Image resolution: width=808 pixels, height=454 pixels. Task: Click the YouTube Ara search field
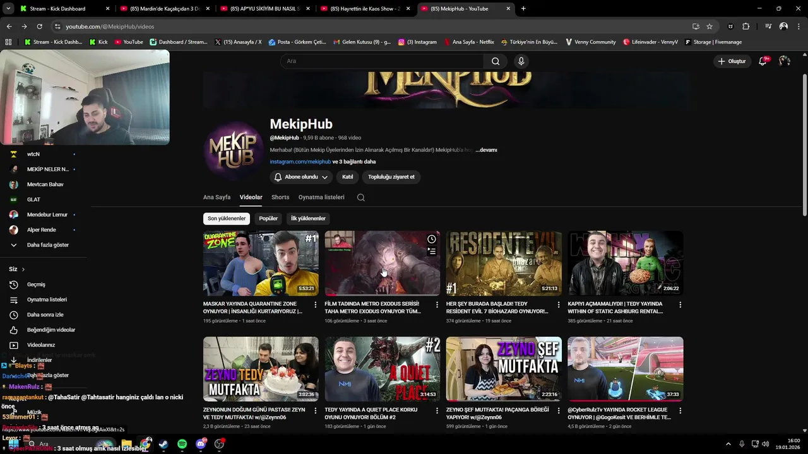pyautogui.click(x=382, y=61)
